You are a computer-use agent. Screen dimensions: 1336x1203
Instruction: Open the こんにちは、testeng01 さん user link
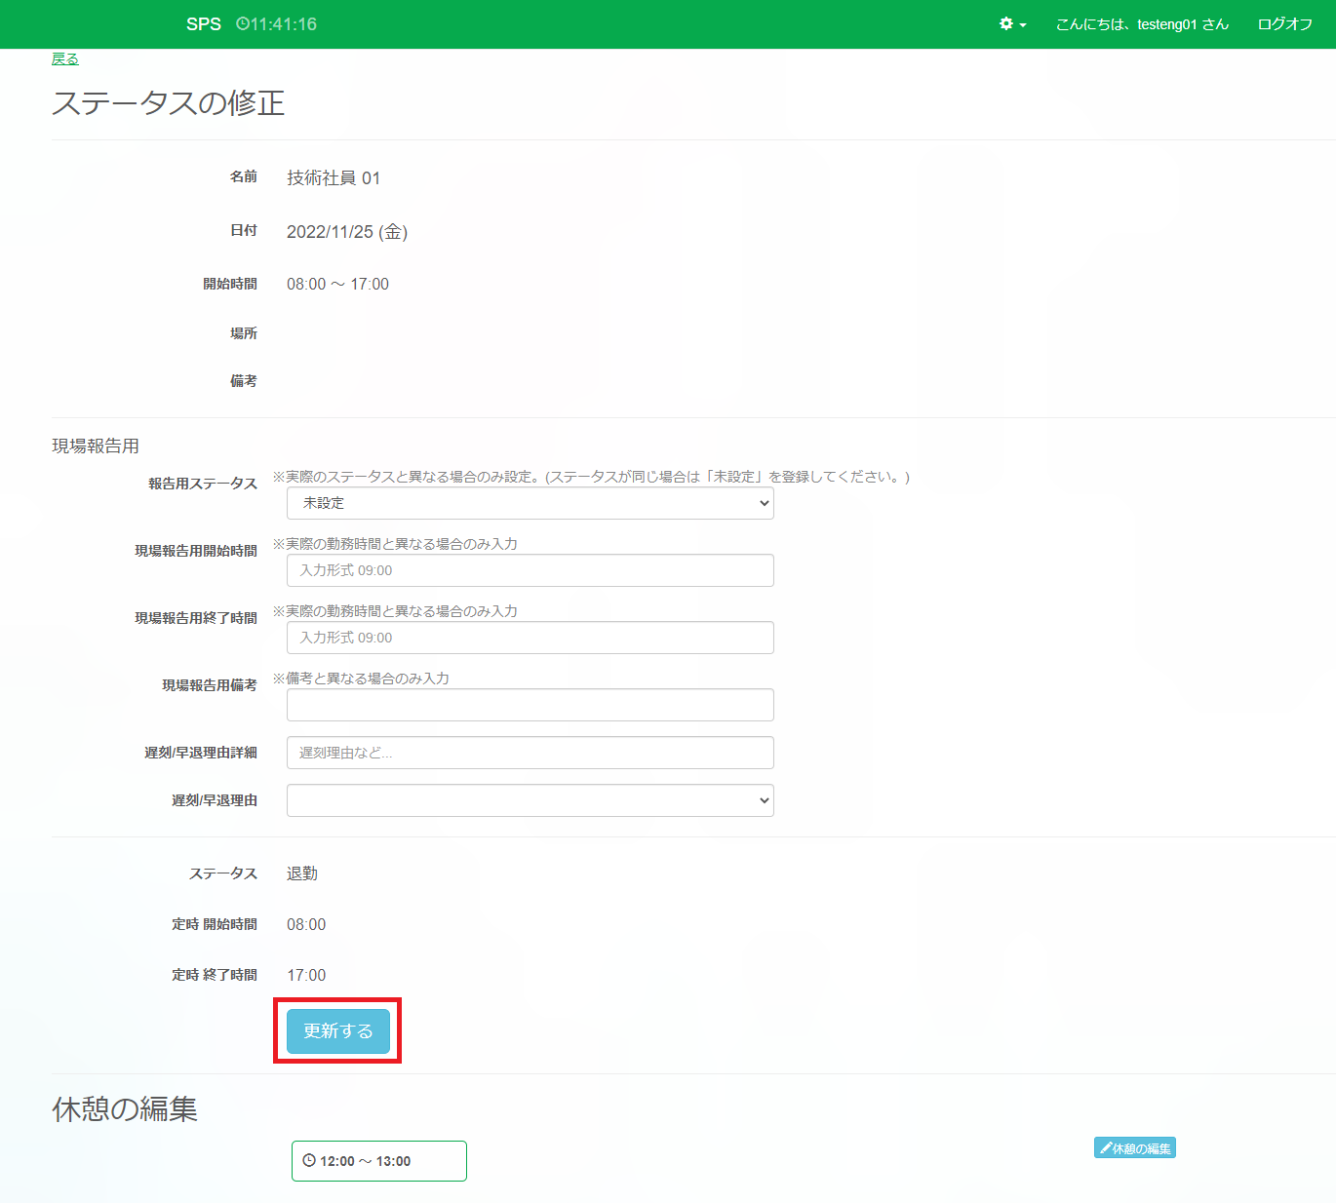click(x=1141, y=24)
